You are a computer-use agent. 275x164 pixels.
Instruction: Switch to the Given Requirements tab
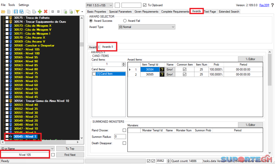pyautogui.click(x=146, y=12)
